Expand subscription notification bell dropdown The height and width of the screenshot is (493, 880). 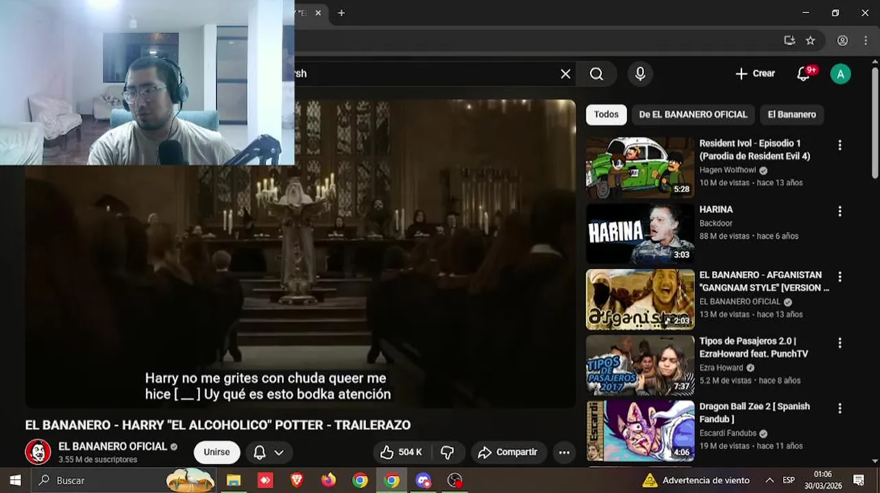point(269,452)
